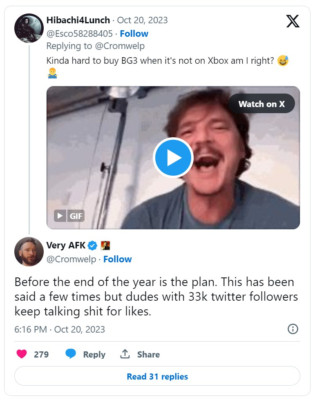Click the X logo icon
This screenshot has height=400, width=315.
coord(293,21)
